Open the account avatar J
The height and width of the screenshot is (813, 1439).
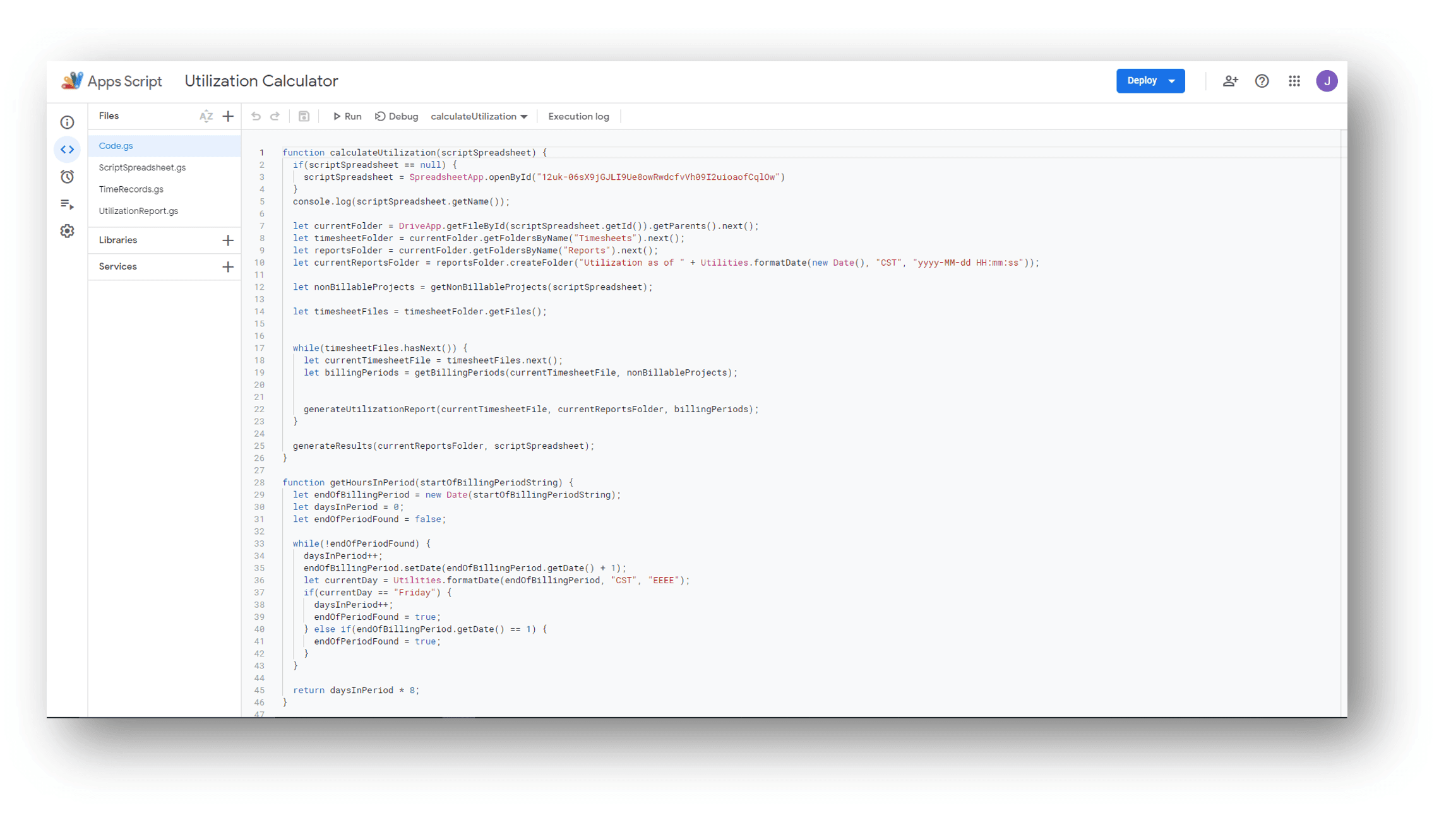click(x=1327, y=81)
